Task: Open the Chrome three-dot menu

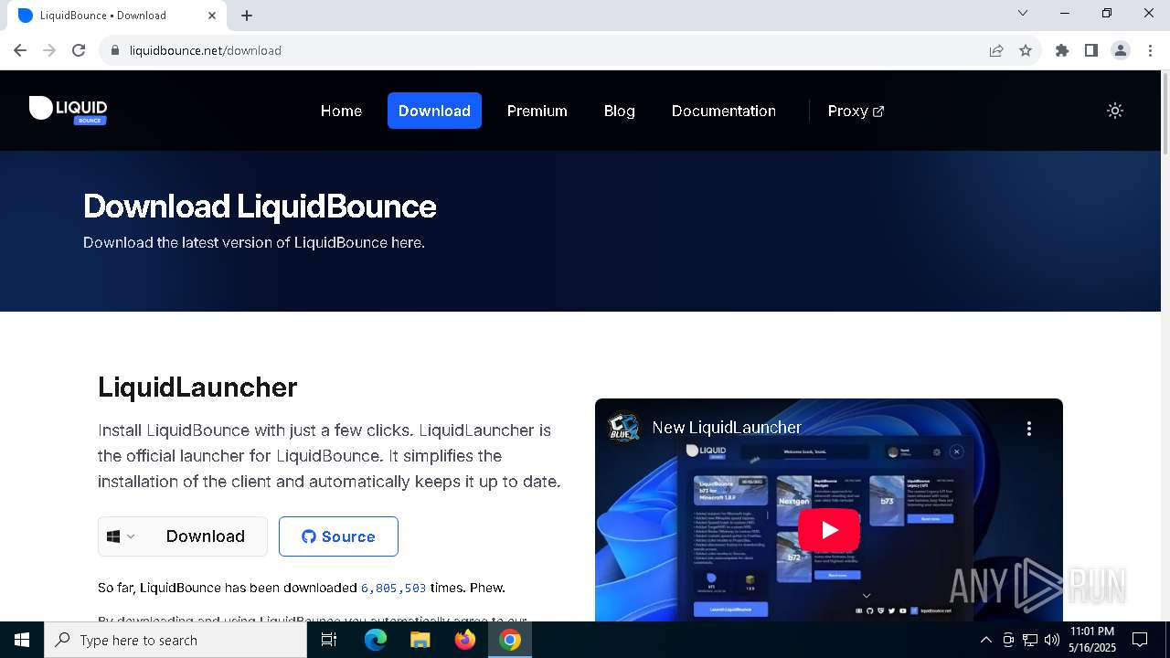Action: pyautogui.click(x=1150, y=50)
